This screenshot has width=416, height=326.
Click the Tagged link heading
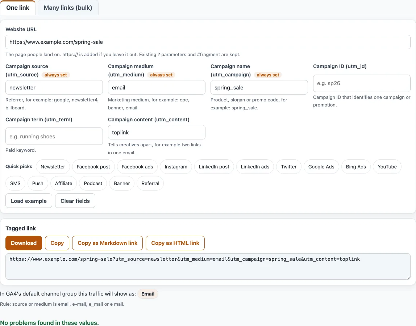coord(21,229)
